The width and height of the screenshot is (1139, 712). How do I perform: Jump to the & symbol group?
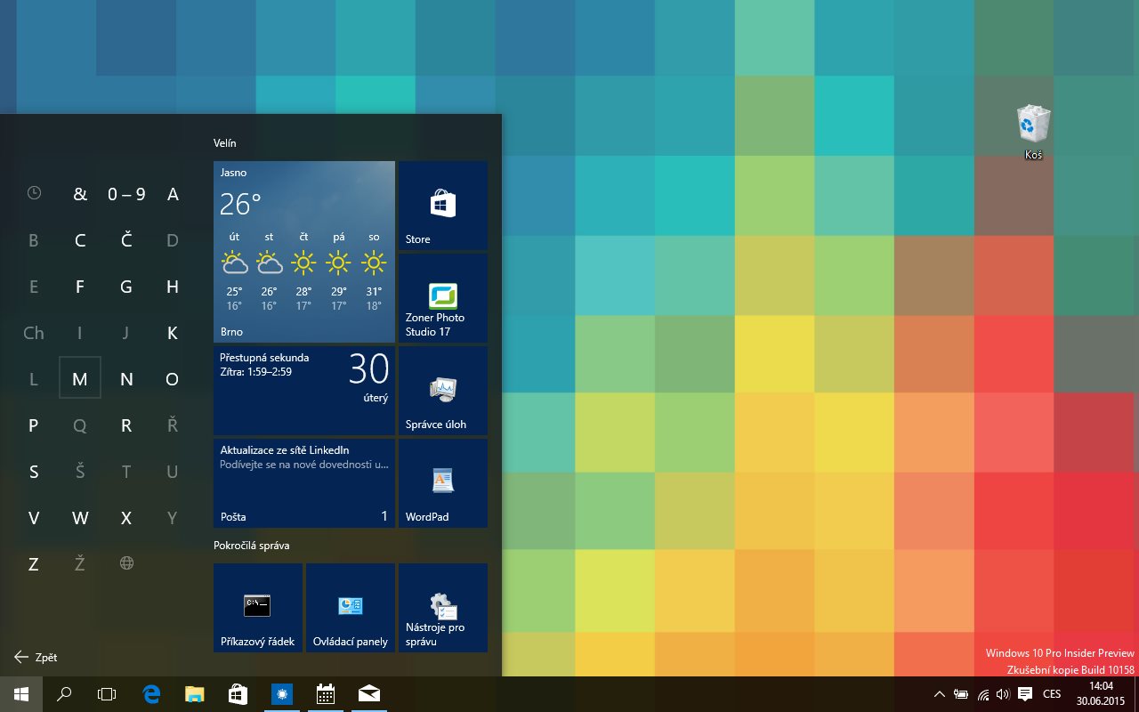(80, 194)
